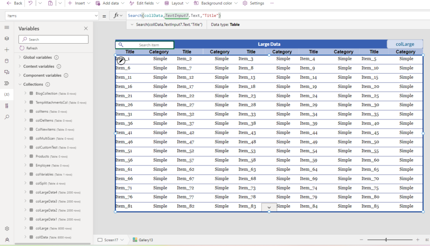Click the info icon next to Global variables
Viewport: 430px width, 246px height.
click(57, 57)
